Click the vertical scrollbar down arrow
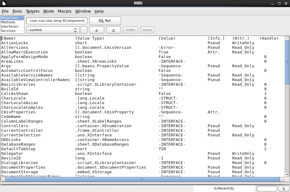 tap(287, 174)
